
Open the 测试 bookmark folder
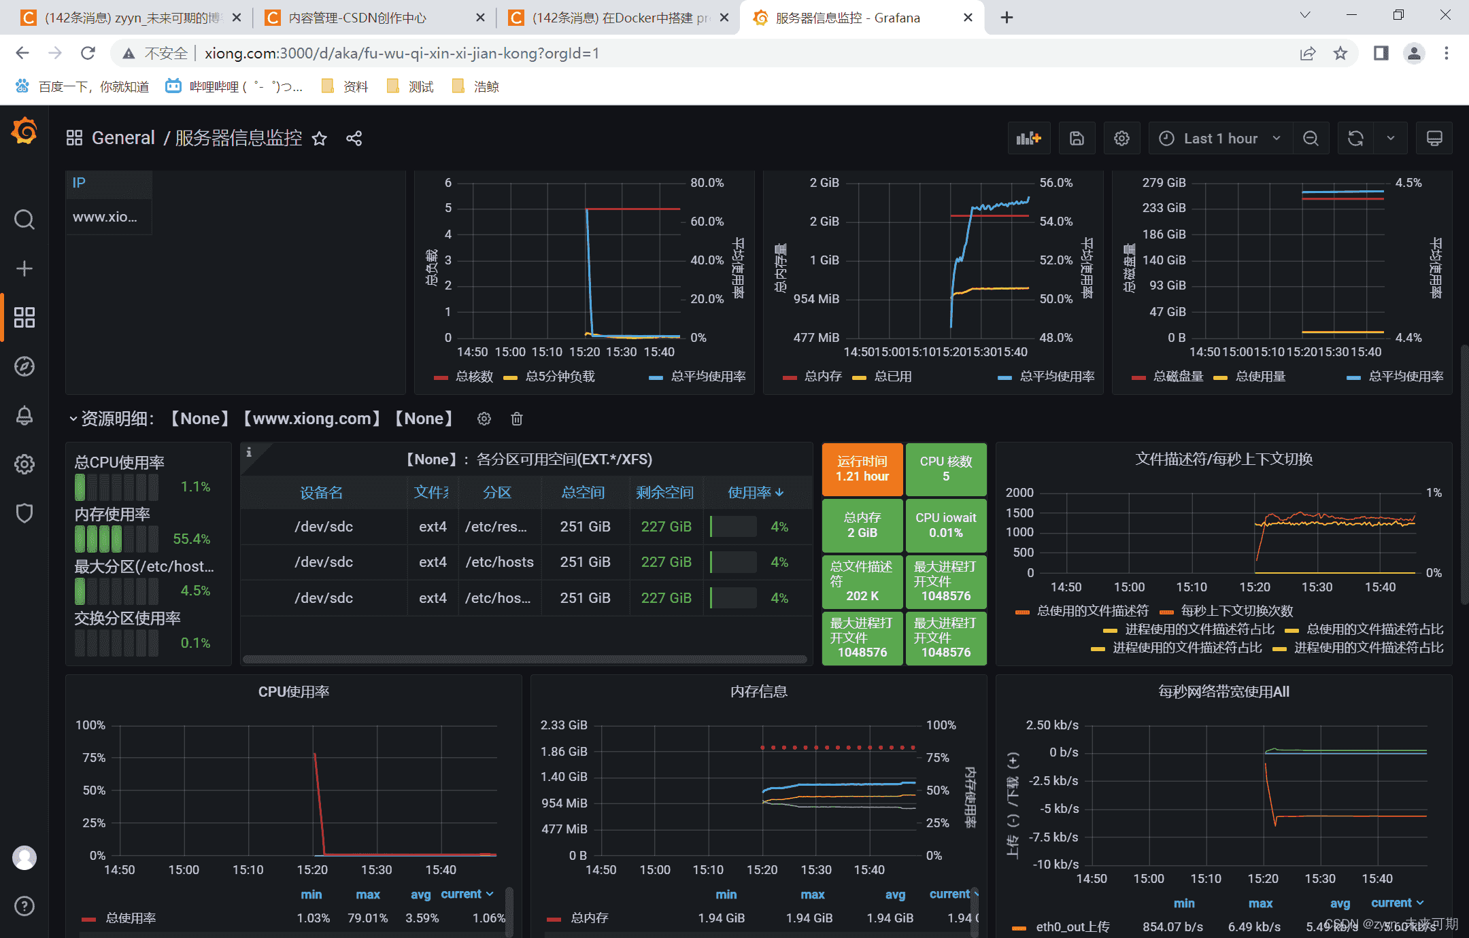[x=410, y=86]
